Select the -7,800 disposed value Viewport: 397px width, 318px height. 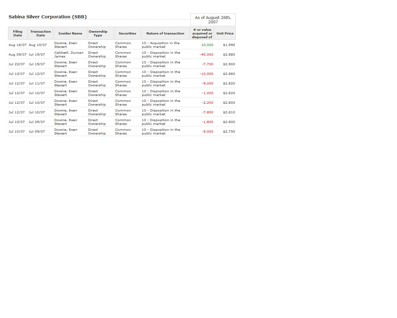click(x=207, y=112)
